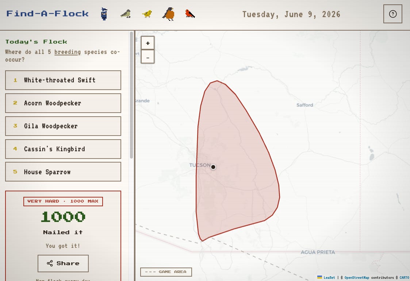Click the red tanager bird icon
Viewport: 410px width, 281px height.
click(x=190, y=13)
